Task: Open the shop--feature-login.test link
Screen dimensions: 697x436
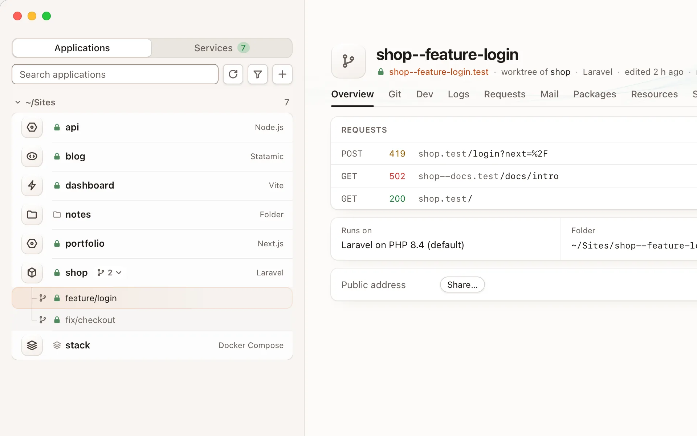Action: (439, 72)
